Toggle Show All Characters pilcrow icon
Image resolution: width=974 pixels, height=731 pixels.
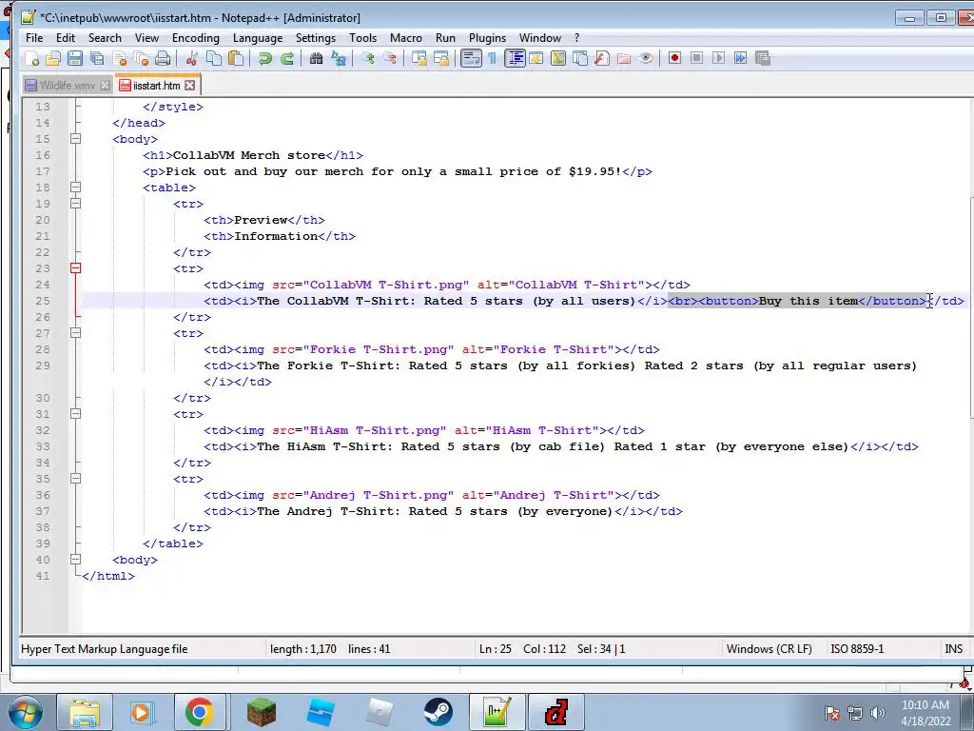(x=493, y=58)
